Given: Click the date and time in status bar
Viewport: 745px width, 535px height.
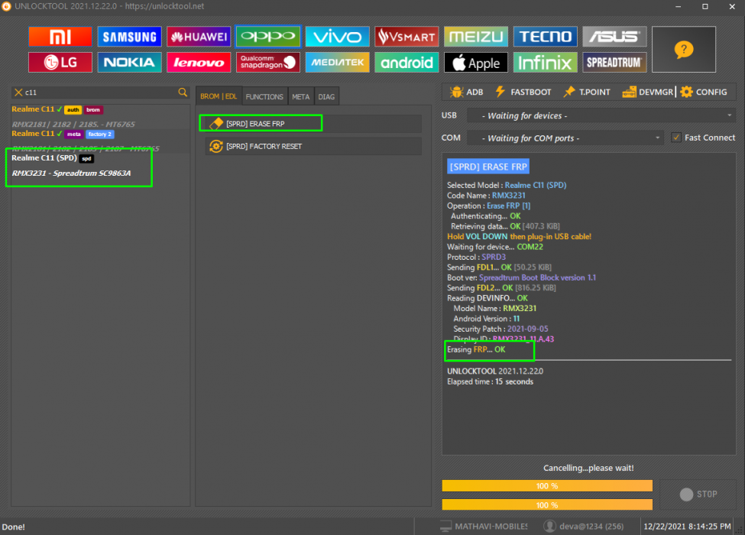Looking at the screenshot, I should coord(687,527).
